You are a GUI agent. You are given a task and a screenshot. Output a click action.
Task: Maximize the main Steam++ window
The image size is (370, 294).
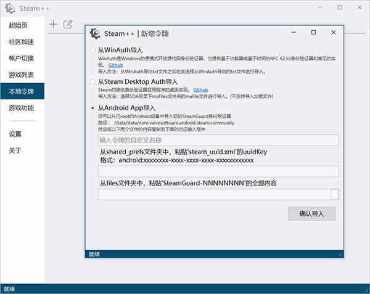point(340,7)
